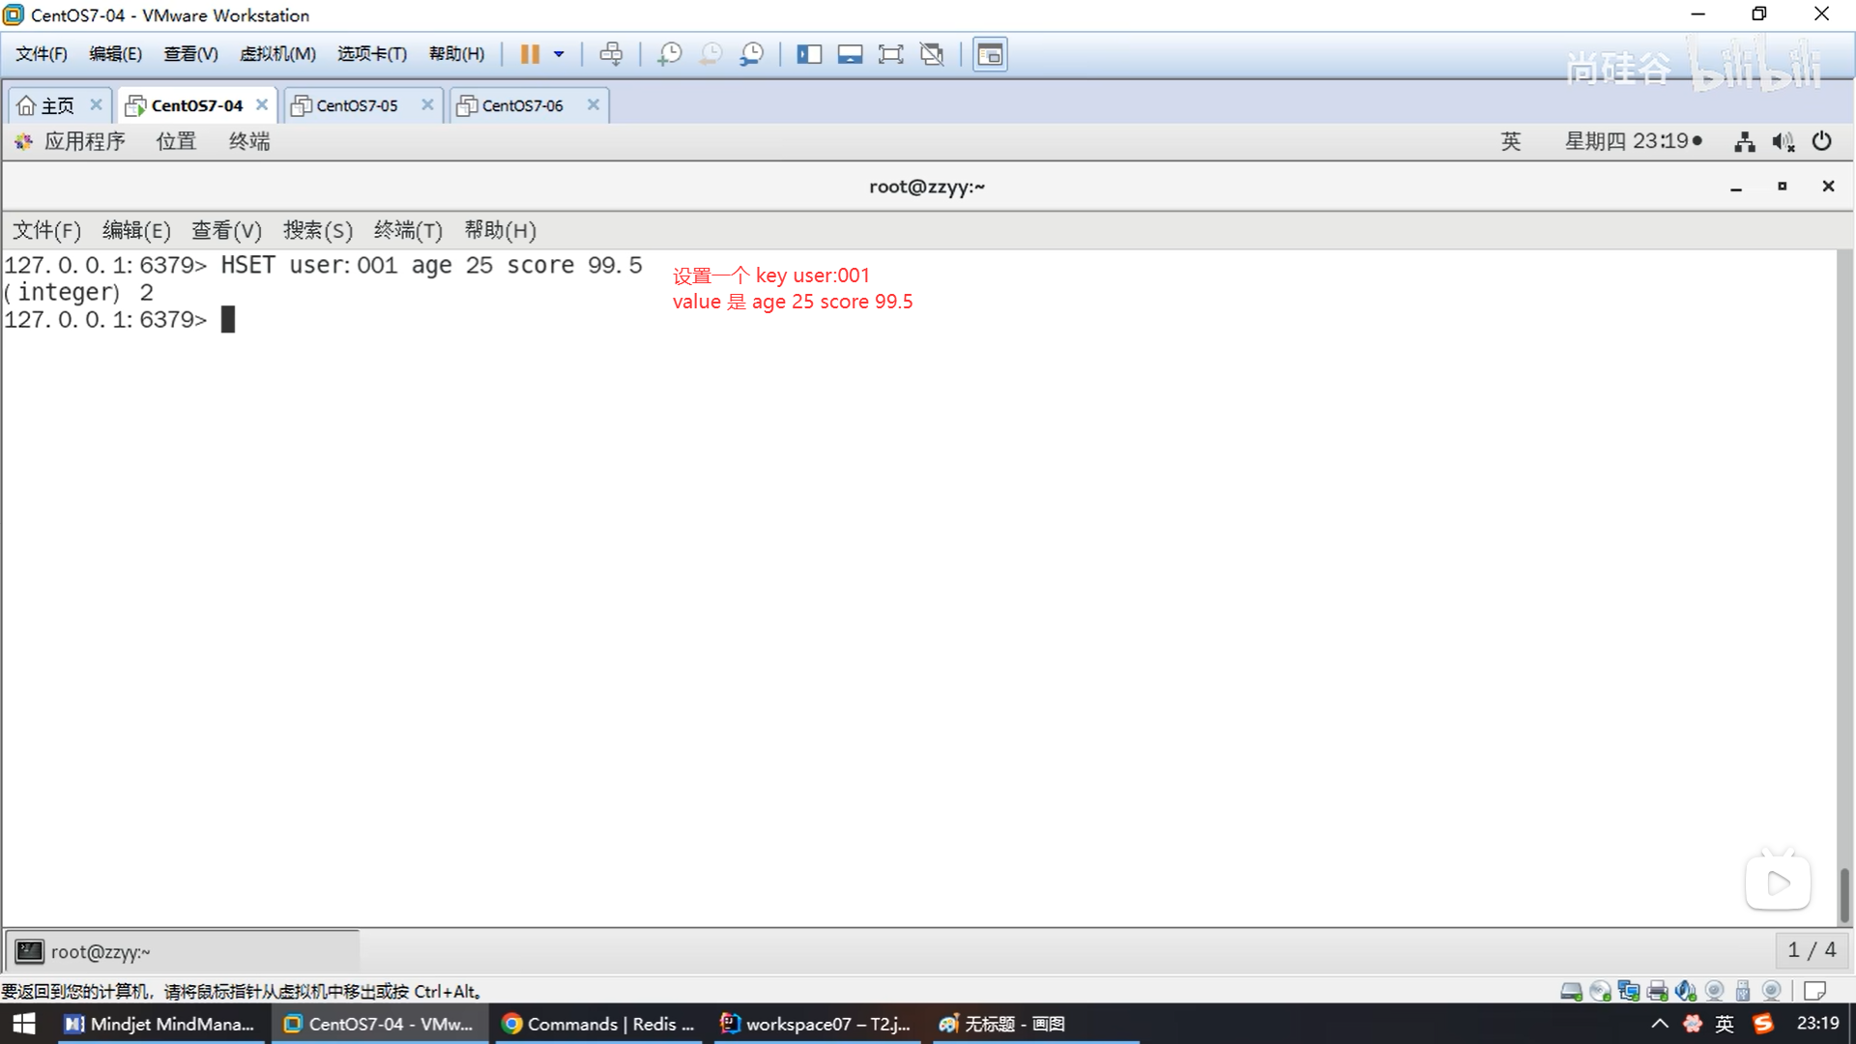Open the 应用程序 menu in the guest
The image size is (1856, 1044).
84,141
